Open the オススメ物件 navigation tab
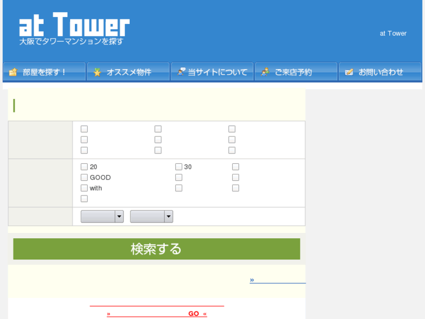The height and width of the screenshot is (319, 425). point(128,71)
